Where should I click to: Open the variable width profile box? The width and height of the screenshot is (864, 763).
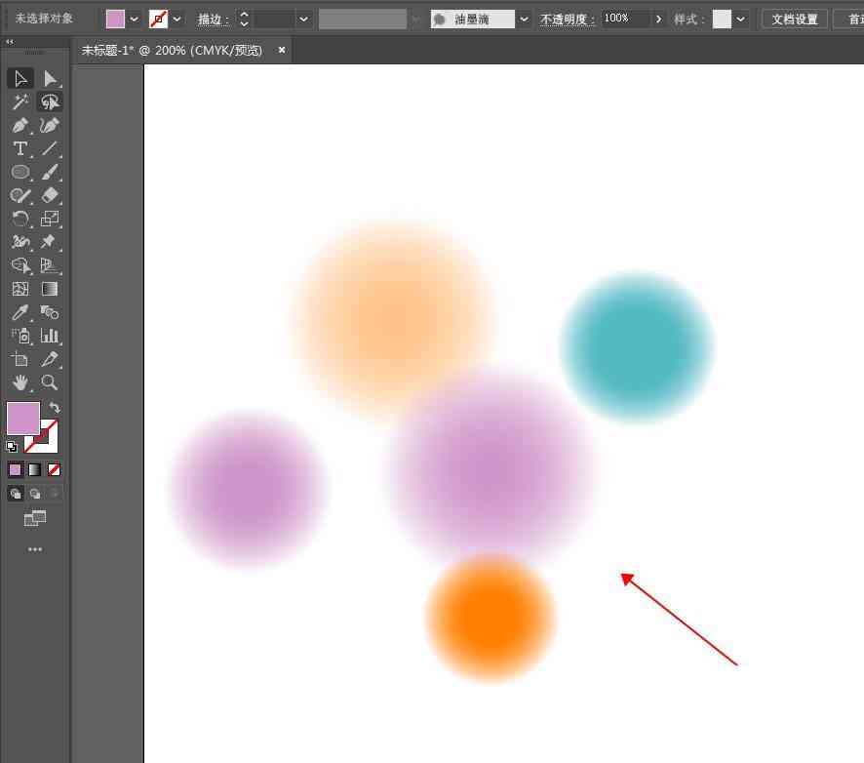click(x=363, y=20)
